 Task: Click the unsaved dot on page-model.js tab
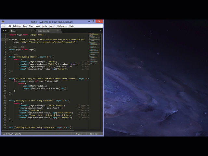click(x=58, y=31)
